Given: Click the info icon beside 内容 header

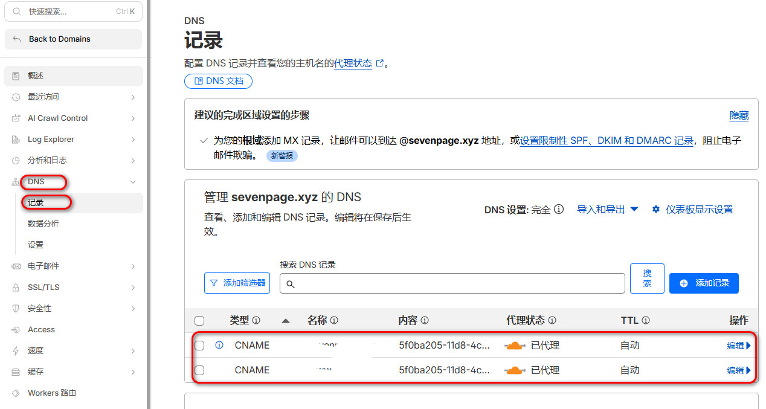Looking at the screenshot, I should click(424, 321).
